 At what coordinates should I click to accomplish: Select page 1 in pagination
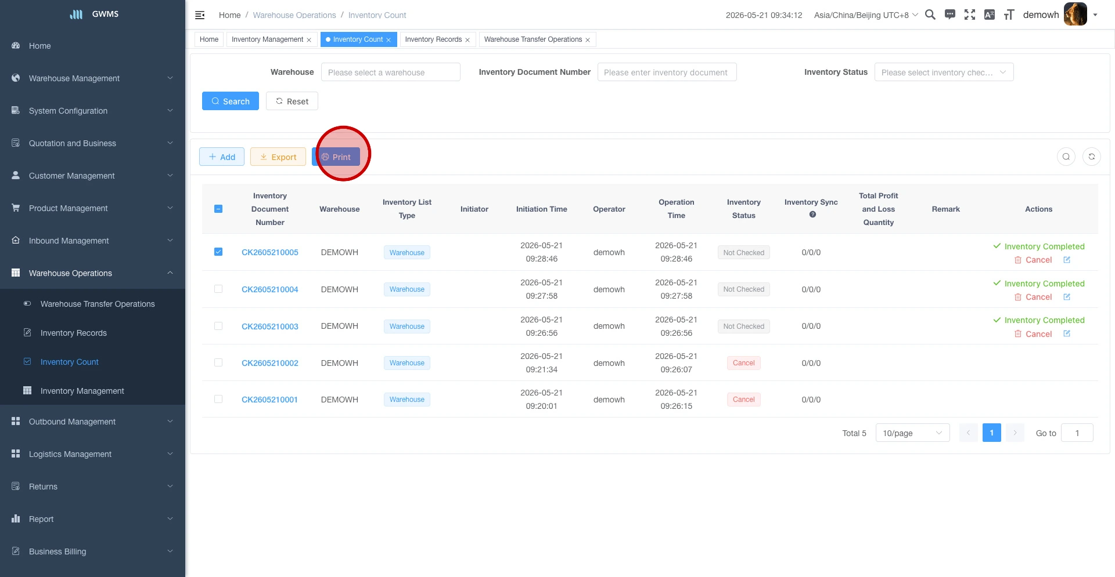(992, 433)
